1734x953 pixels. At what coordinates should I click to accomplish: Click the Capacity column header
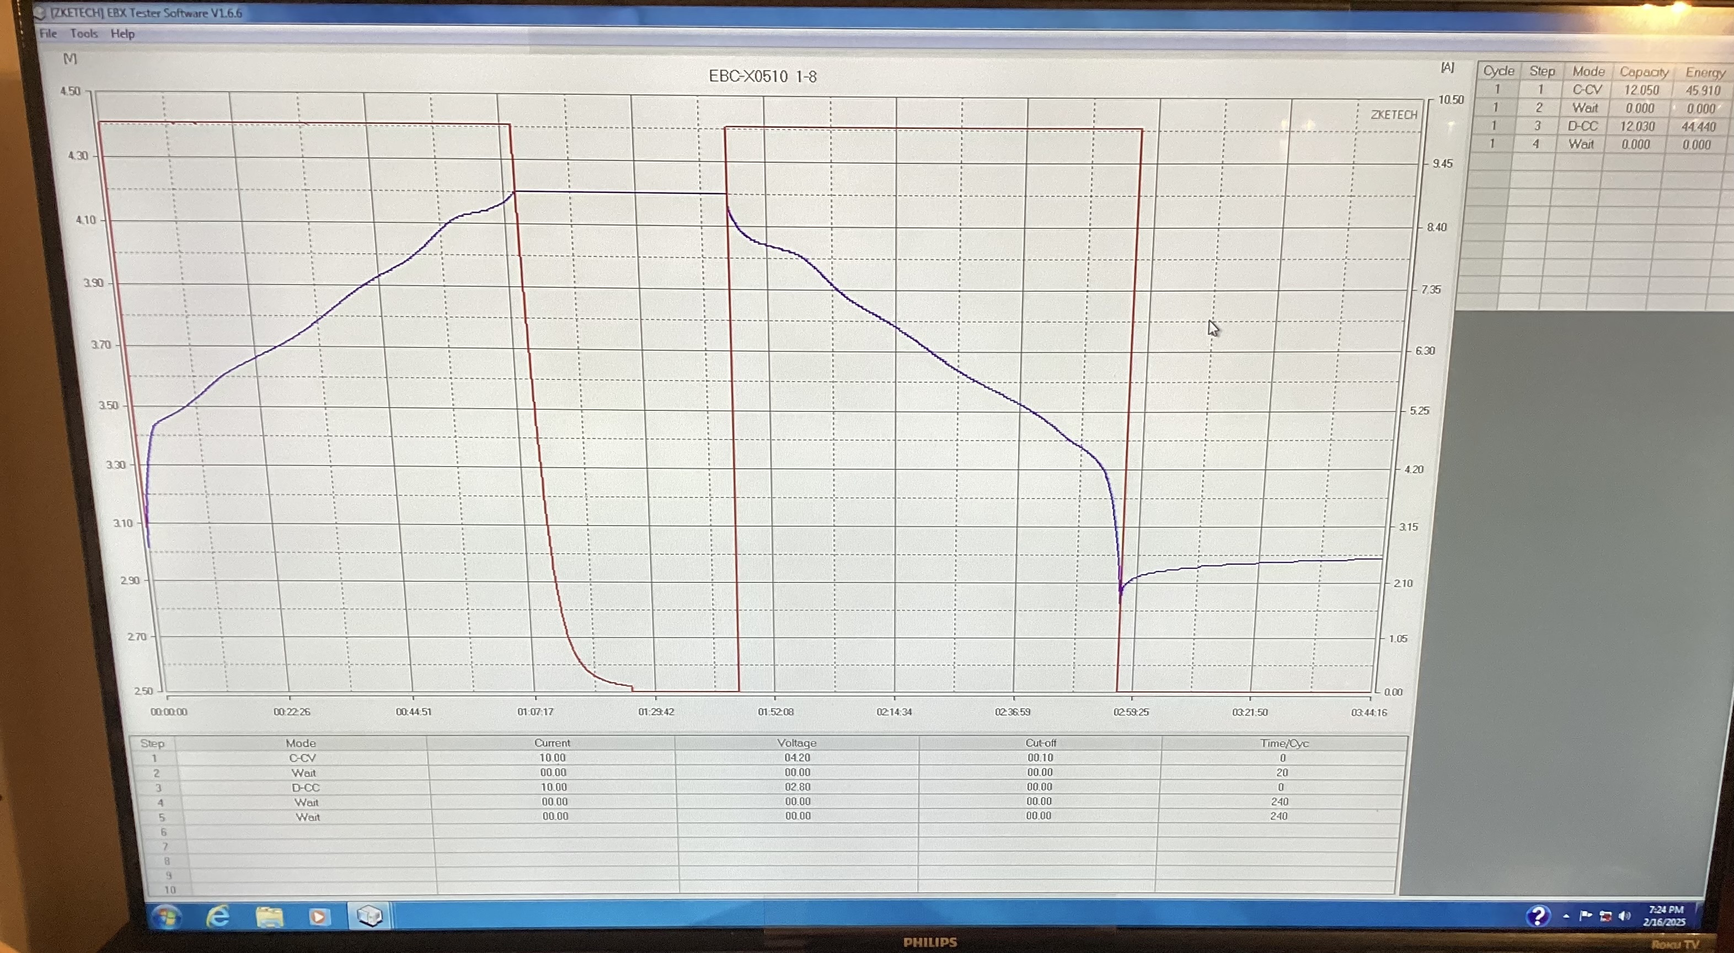click(x=1644, y=72)
